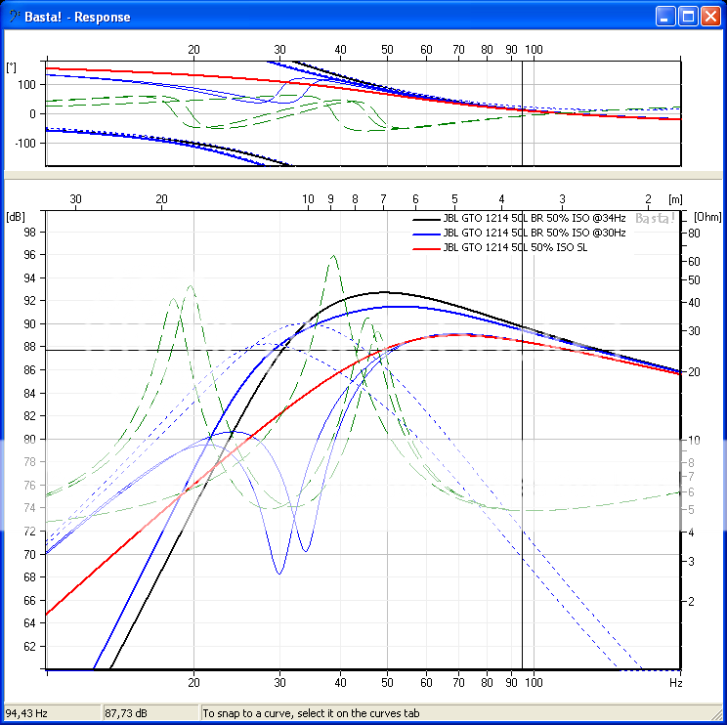This screenshot has height=725, width=727.
Task: Click the Basta! watermark logo in the plot
Action: point(656,219)
